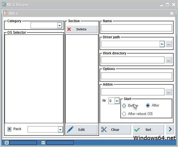Screen dimensions: 178x147
Task: Expand the Driver path combo box arrow
Action: [x=162, y=44]
